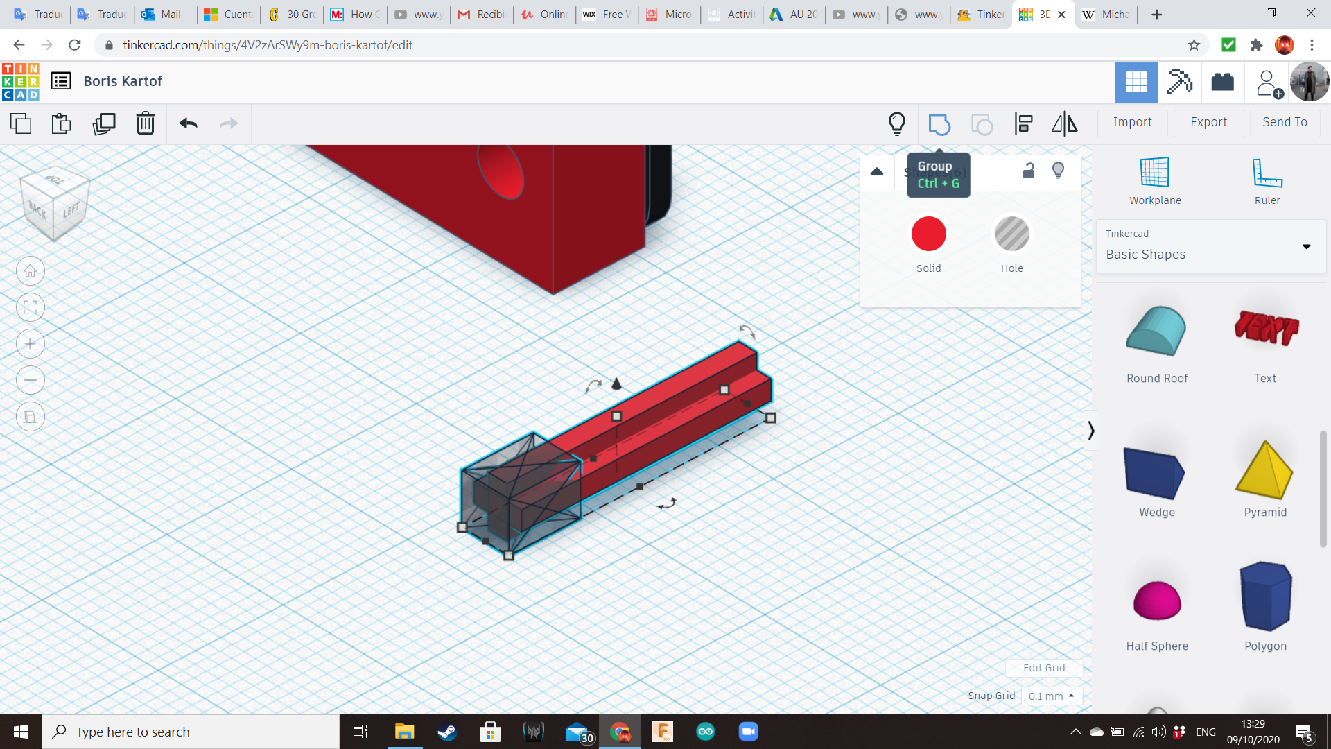Switch to the Tinker browser tab
This screenshot has height=749, width=1331.
(x=981, y=14)
